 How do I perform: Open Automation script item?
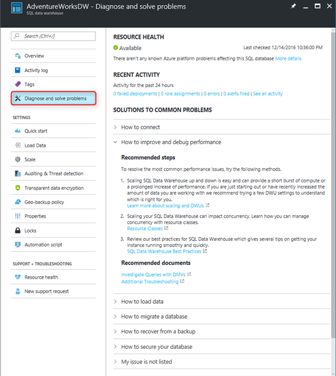pyautogui.click(x=53, y=245)
